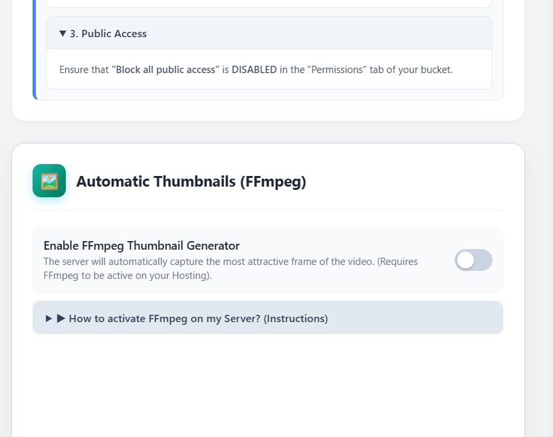Image resolution: width=553 pixels, height=437 pixels.
Task: Click the small disclosure triangle beside FFmpeg instructions
Action: pos(49,319)
